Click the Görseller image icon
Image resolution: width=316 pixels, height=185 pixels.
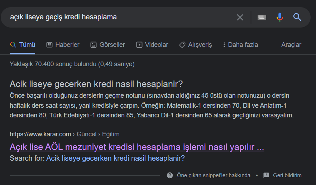(x=94, y=45)
